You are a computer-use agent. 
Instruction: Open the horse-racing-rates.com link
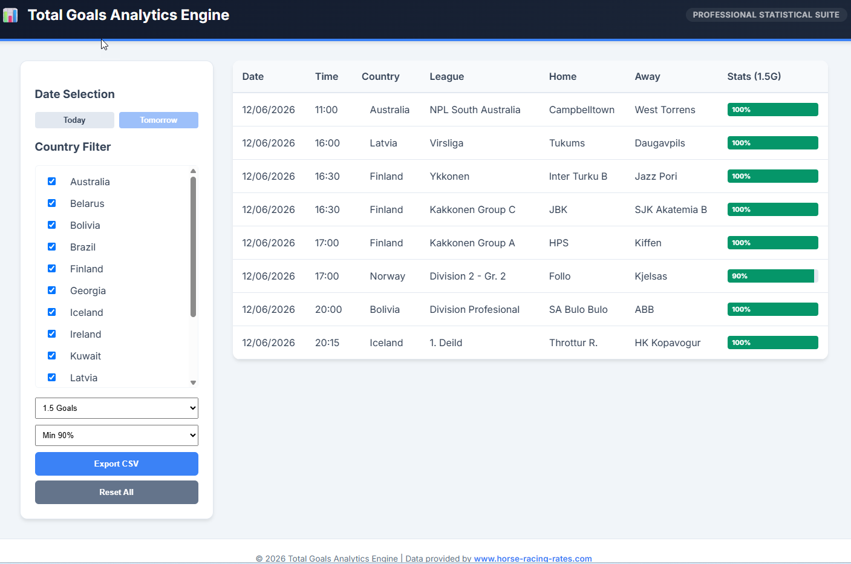pyautogui.click(x=533, y=559)
